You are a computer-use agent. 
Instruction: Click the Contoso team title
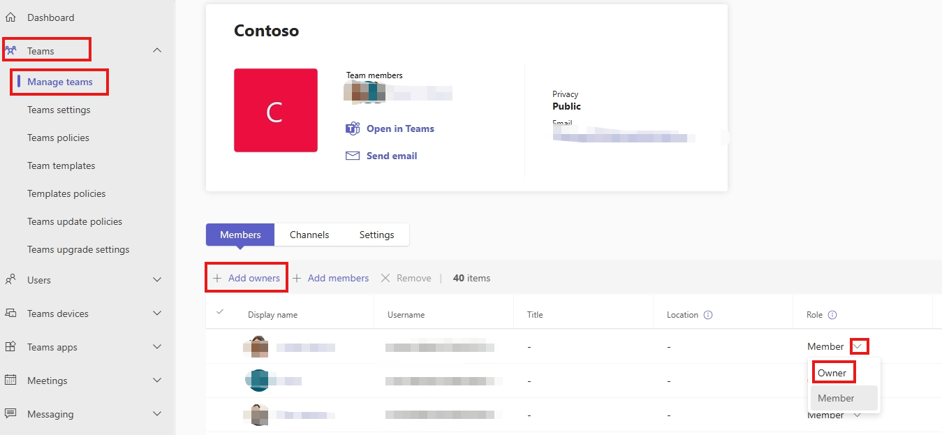266,31
